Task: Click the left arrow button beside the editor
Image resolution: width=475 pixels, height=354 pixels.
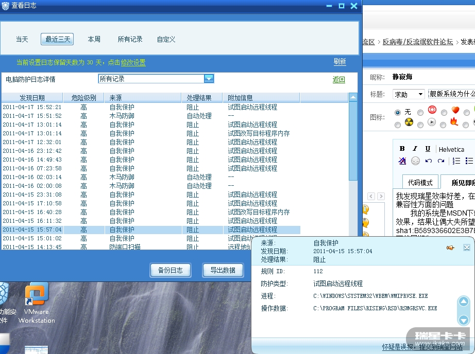Action: (x=371, y=196)
